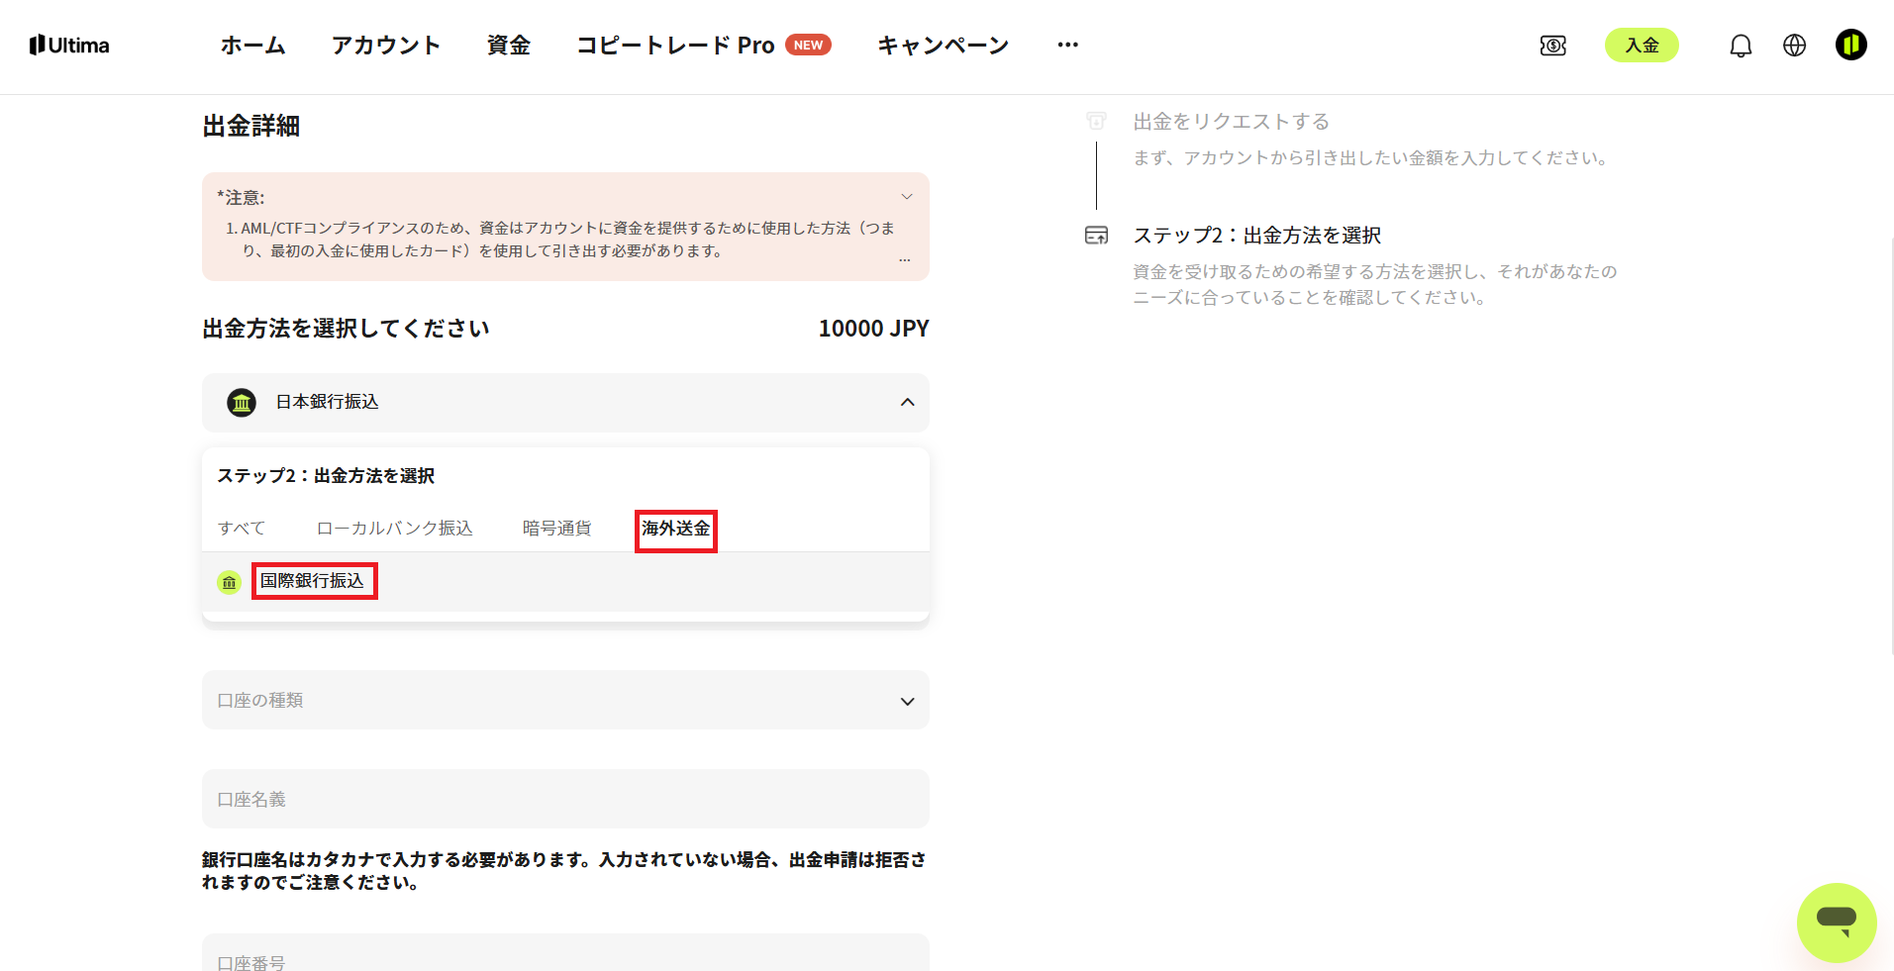Open the ホーム menu
The image size is (1894, 971).
[253, 46]
